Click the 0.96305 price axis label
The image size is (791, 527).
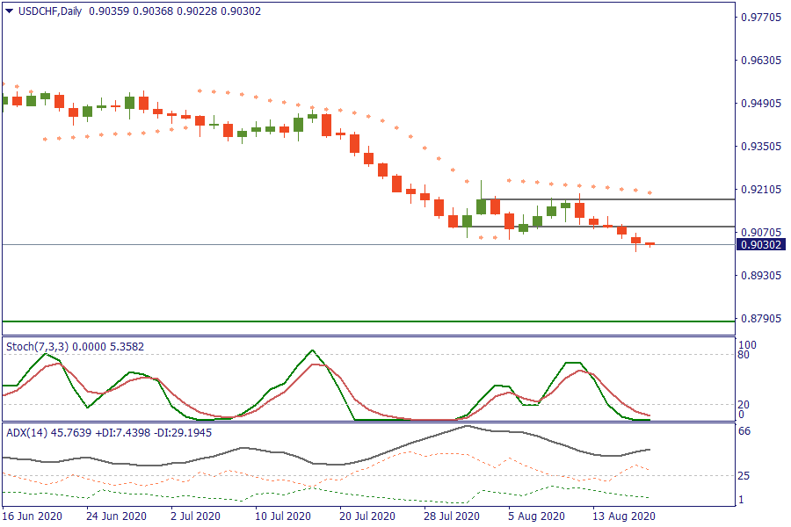point(761,61)
